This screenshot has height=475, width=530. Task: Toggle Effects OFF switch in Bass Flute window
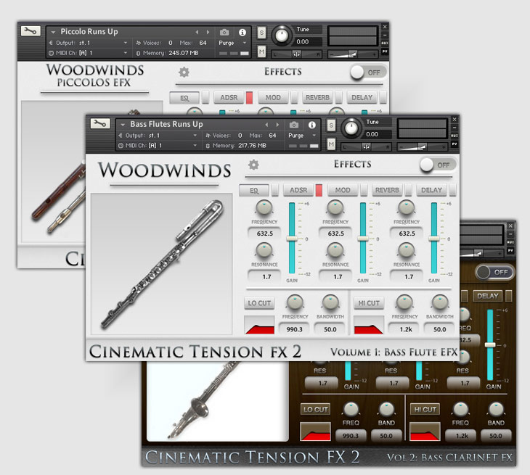438,165
